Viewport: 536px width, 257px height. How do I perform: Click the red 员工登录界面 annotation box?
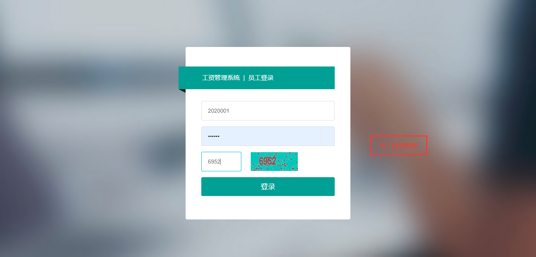pyautogui.click(x=399, y=145)
